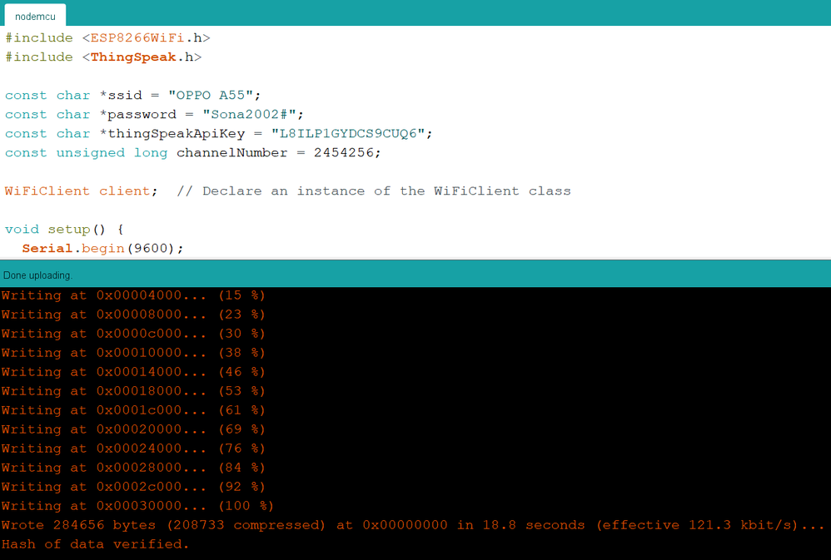Click the 'Hash of data verified.' console line
Image resolution: width=831 pixels, height=560 pixels.
[x=95, y=544]
